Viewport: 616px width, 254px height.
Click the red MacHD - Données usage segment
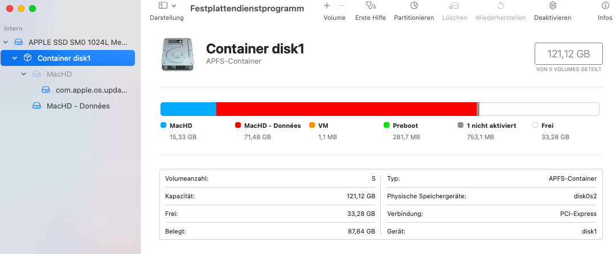pos(346,109)
